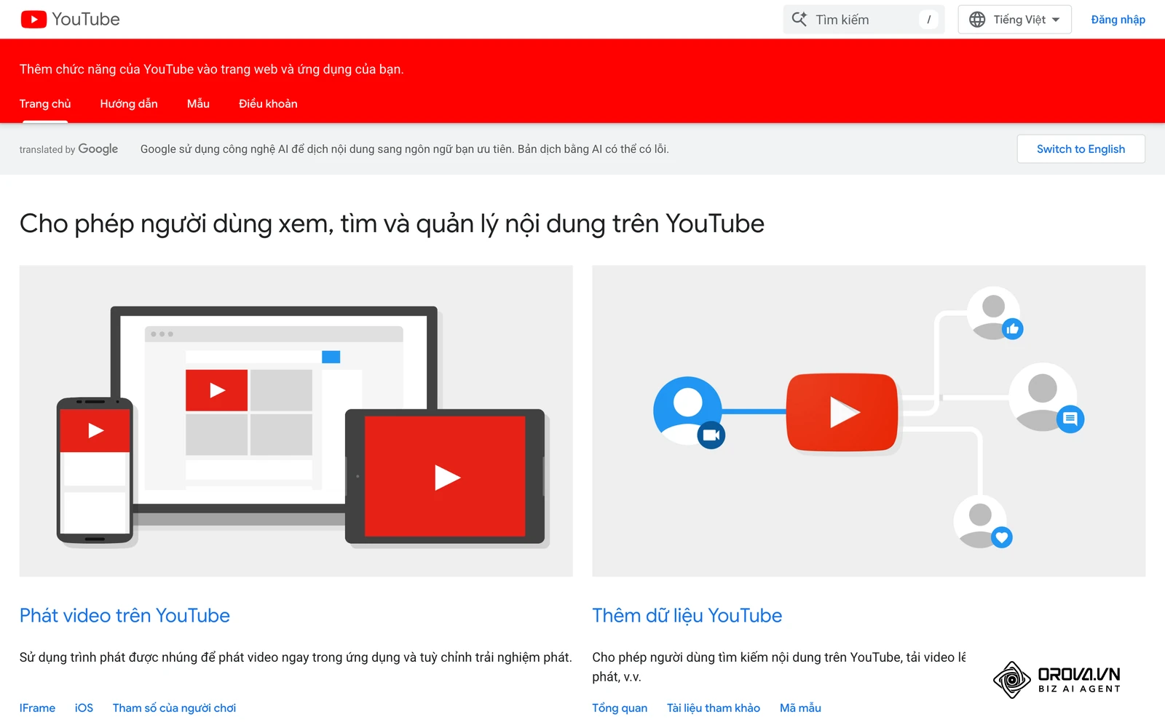The image size is (1165, 728).
Task: Click the Đăng nhập sign-in link
Action: [1118, 20]
